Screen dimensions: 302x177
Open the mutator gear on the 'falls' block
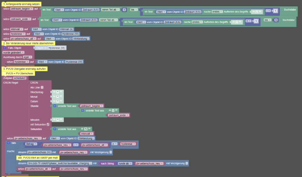[x=8, y=143]
